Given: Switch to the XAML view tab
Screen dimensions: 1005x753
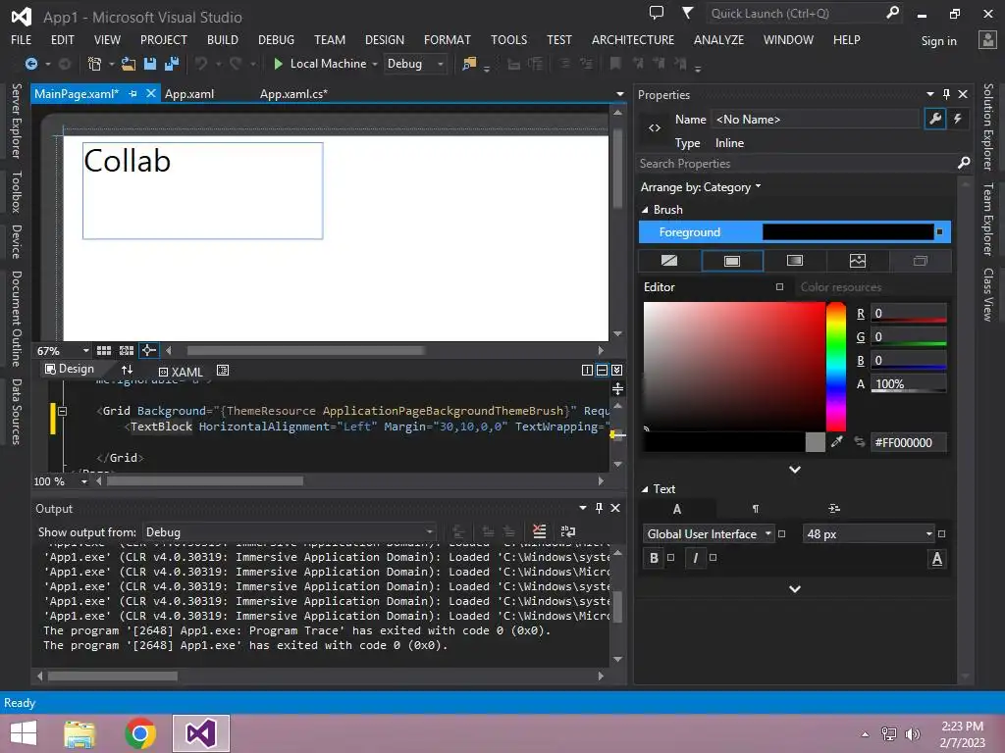Looking at the screenshot, I should click(181, 372).
